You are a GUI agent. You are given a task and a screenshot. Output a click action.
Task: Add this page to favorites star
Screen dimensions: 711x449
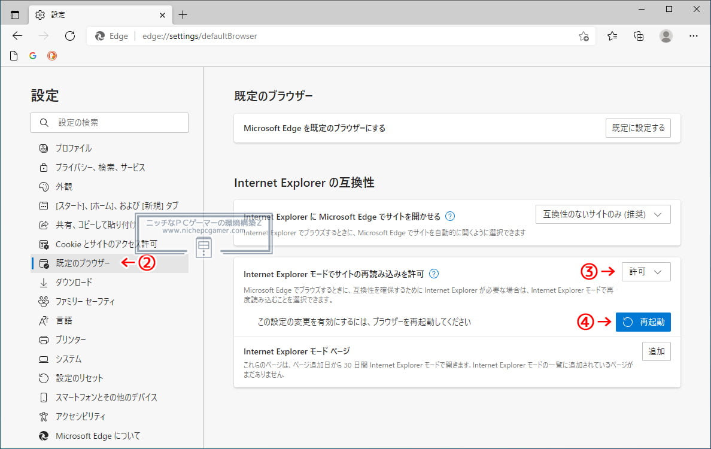click(x=584, y=37)
